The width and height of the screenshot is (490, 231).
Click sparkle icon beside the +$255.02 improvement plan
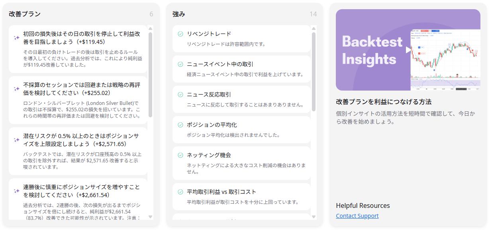click(16, 89)
